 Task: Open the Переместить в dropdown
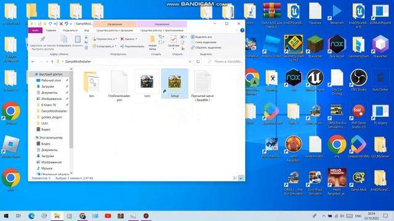[105, 39]
